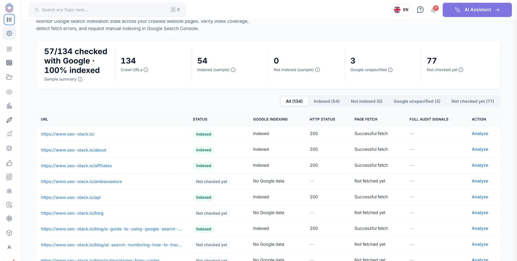Click Not checked yet badge in /ambassadors row
The height and width of the screenshot is (261, 517).
coord(211,182)
